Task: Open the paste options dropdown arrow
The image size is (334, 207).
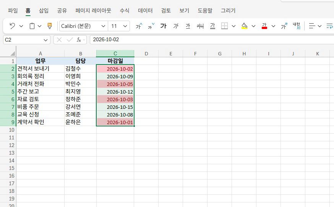Action: [40, 26]
